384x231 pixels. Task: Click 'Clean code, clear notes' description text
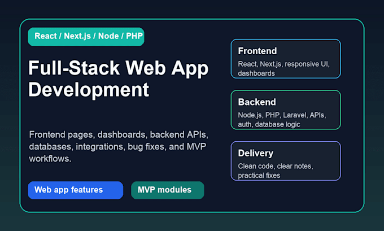(x=276, y=171)
